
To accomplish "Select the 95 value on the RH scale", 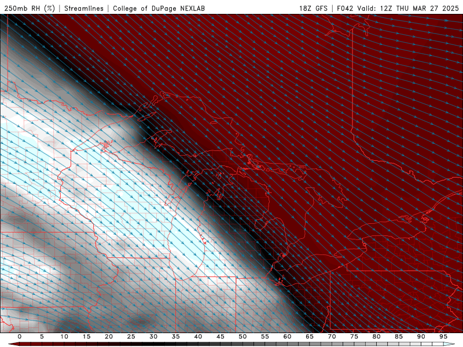I will coord(443,337).
